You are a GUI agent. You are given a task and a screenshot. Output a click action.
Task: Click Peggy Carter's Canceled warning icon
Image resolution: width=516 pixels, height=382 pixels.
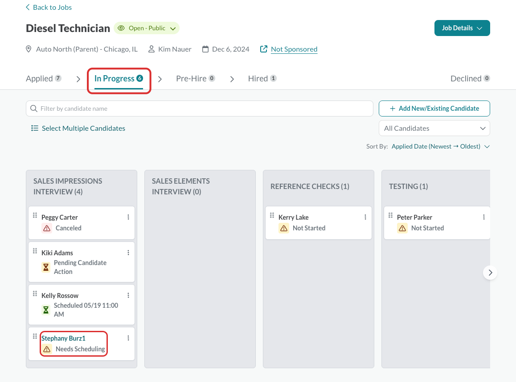tap(47, 228)
